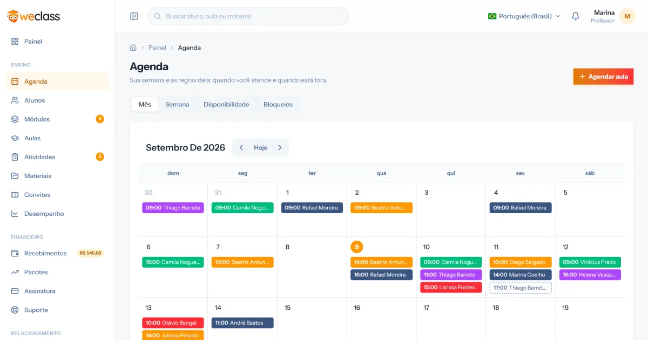Click the Alunos people icon
648x340 pixels.
15,100
